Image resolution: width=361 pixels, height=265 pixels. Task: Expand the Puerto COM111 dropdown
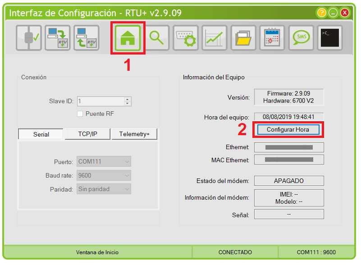pos(104,161)
